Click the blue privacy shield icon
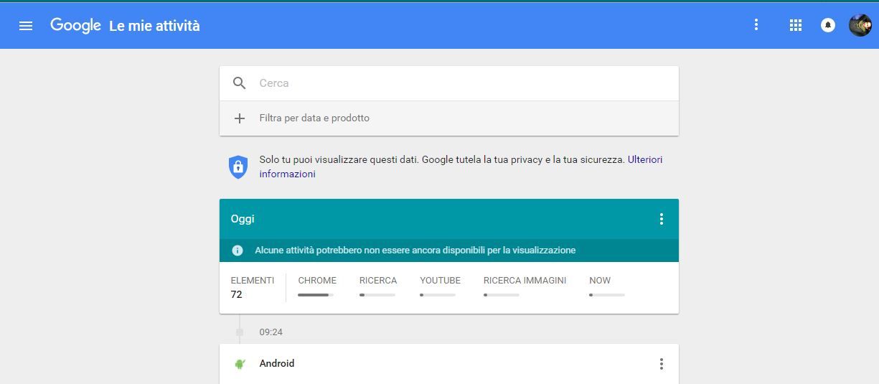Screen dimensions: 879x384 (x=238, y=167)
